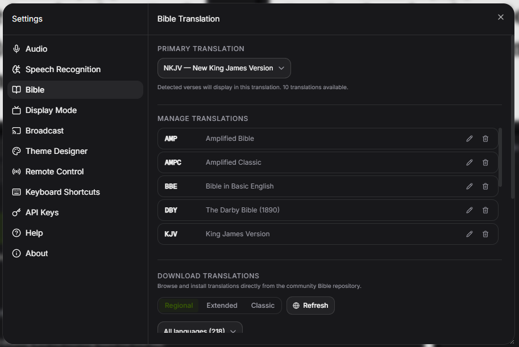The image size is (519, 347).
Task: Edit the Bible in Basic English entry
Action: point(470,186)
